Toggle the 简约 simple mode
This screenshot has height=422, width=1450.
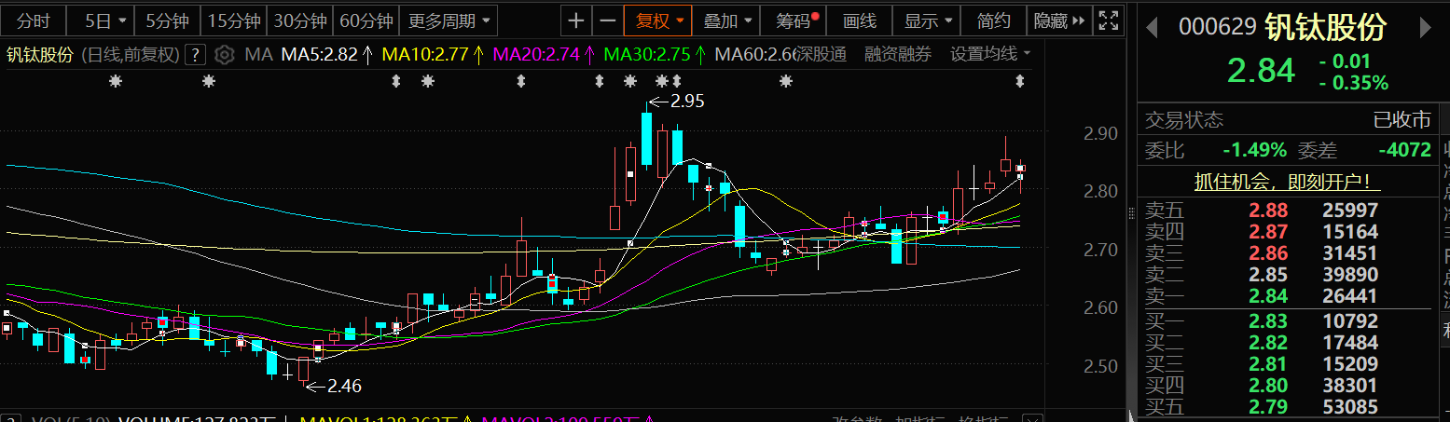pyautogui.click(x=993, y=20)
